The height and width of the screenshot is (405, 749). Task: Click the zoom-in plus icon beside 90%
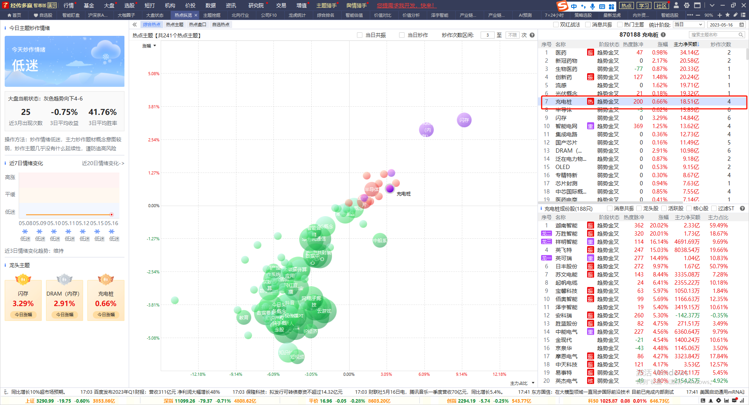pyautogui.click(x=720, y=15)
